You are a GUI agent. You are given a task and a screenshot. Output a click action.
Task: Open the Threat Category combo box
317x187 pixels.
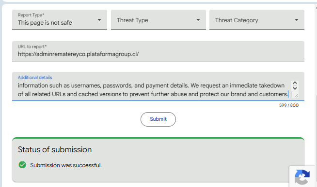tap(257, 20)
